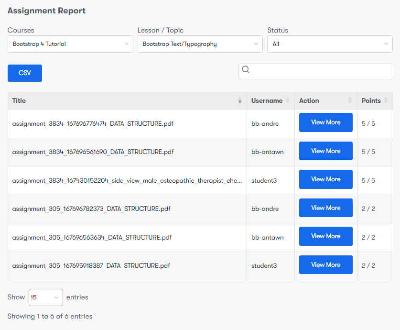Image resolution: width=400 pixels, height=330 pixels.
Task: View More for student3's 2/2 assignment
Action: pyautogui.click(x=325, y=265)
